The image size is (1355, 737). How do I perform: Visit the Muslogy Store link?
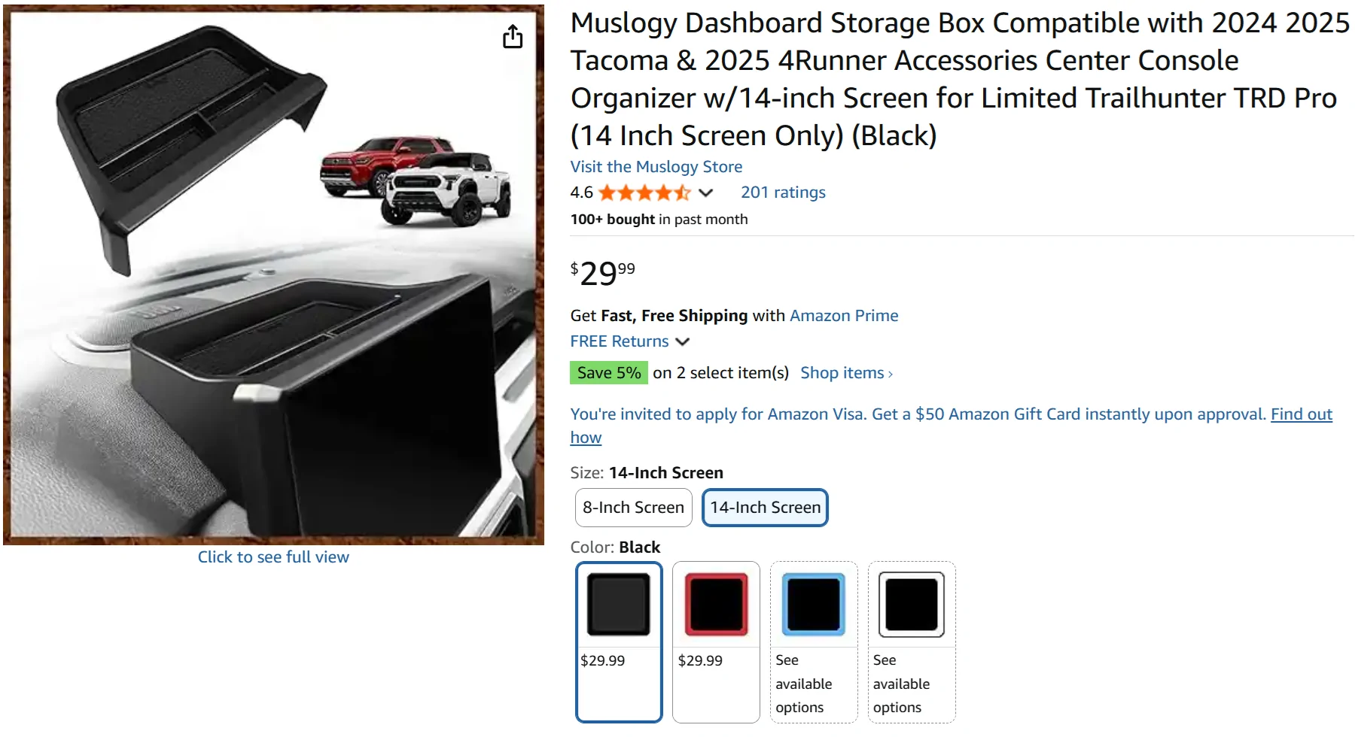pyautogui.click(x=656, y=167)
